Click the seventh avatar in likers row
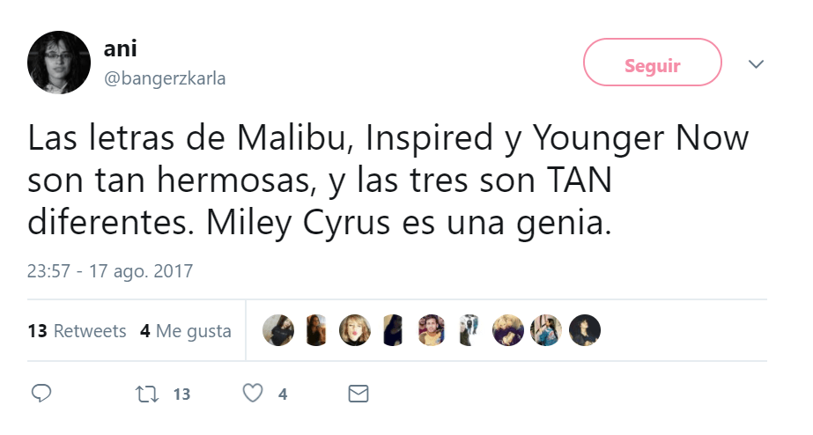 click(x=508, y=330)
